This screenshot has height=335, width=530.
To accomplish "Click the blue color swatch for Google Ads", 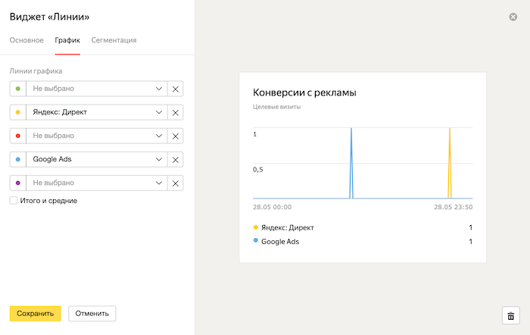I will (x=17, y=159).
